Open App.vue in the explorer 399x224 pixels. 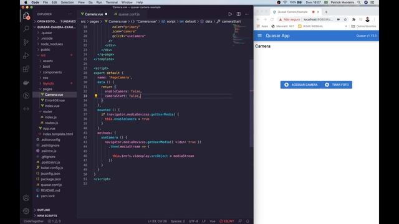(x=49, y=129)
